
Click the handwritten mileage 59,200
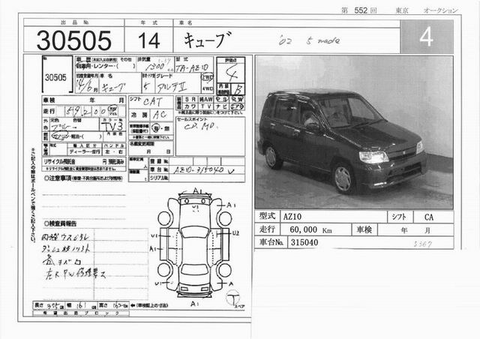[86, 111]
